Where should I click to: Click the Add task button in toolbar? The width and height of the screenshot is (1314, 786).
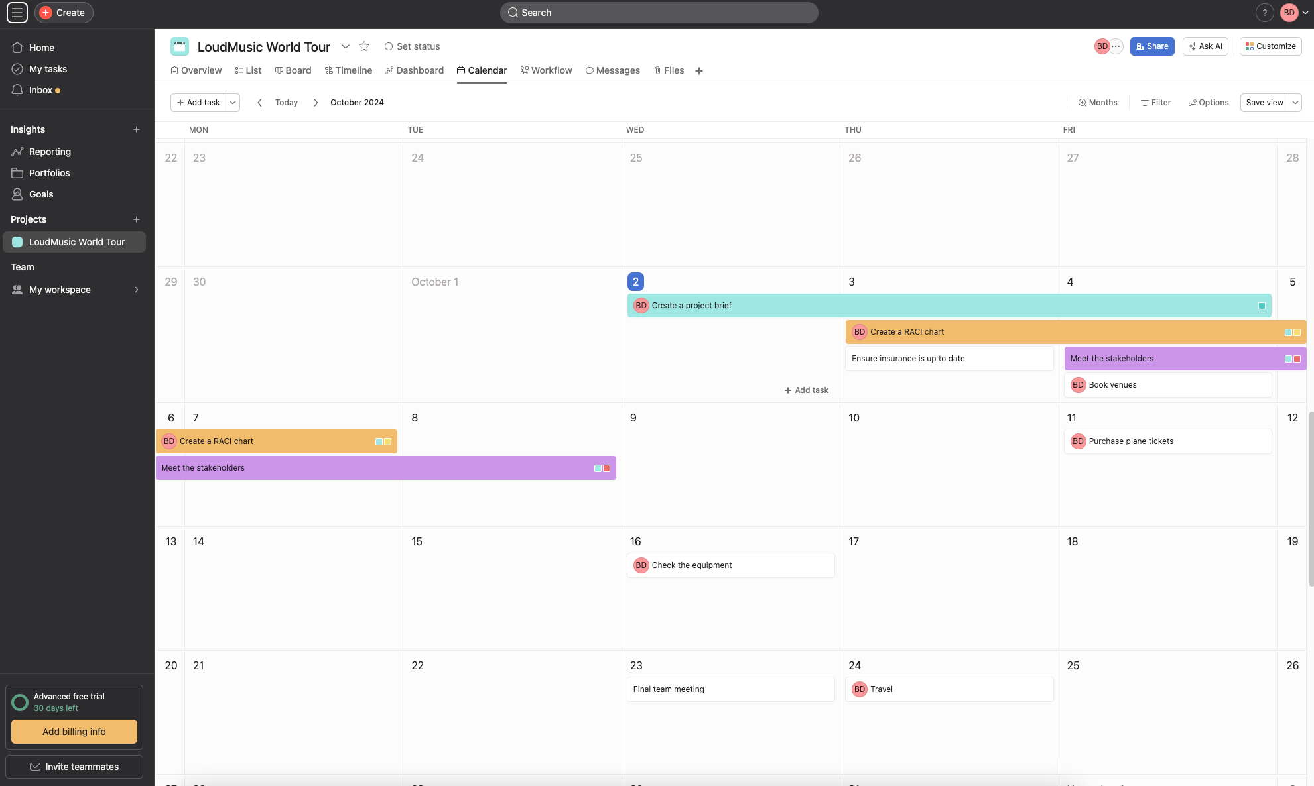(198, 103)
